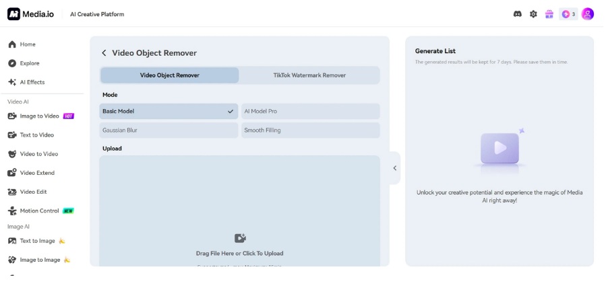Screen dimensions: 606x294
Task: Switch to TikTok Watermark Remover tab
Action: (309, 75)
